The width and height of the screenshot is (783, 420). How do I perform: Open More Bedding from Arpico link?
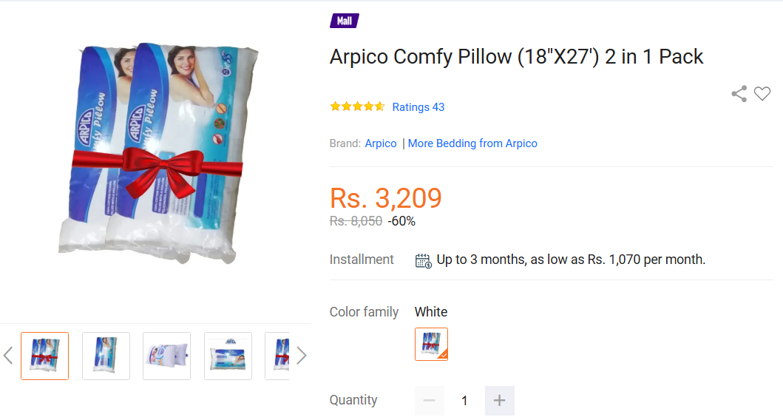coord(472,143)
